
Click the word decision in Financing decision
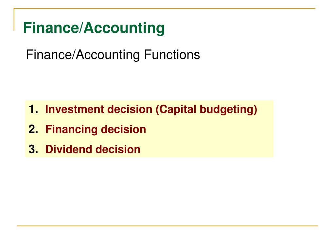123,129
